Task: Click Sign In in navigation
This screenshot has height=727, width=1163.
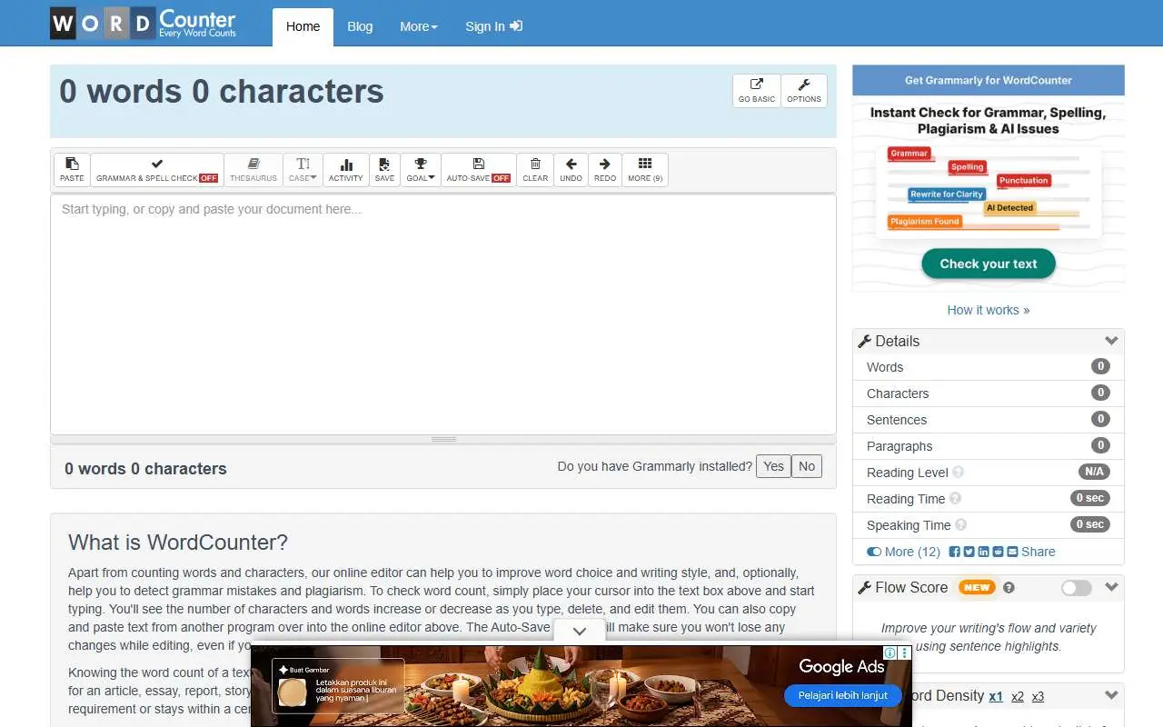Action: tap(493, 26)
